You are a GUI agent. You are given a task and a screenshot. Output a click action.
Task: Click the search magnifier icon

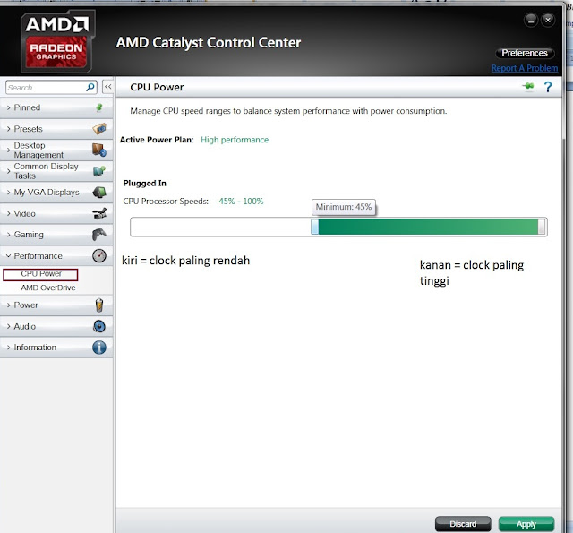pos(90,87)
